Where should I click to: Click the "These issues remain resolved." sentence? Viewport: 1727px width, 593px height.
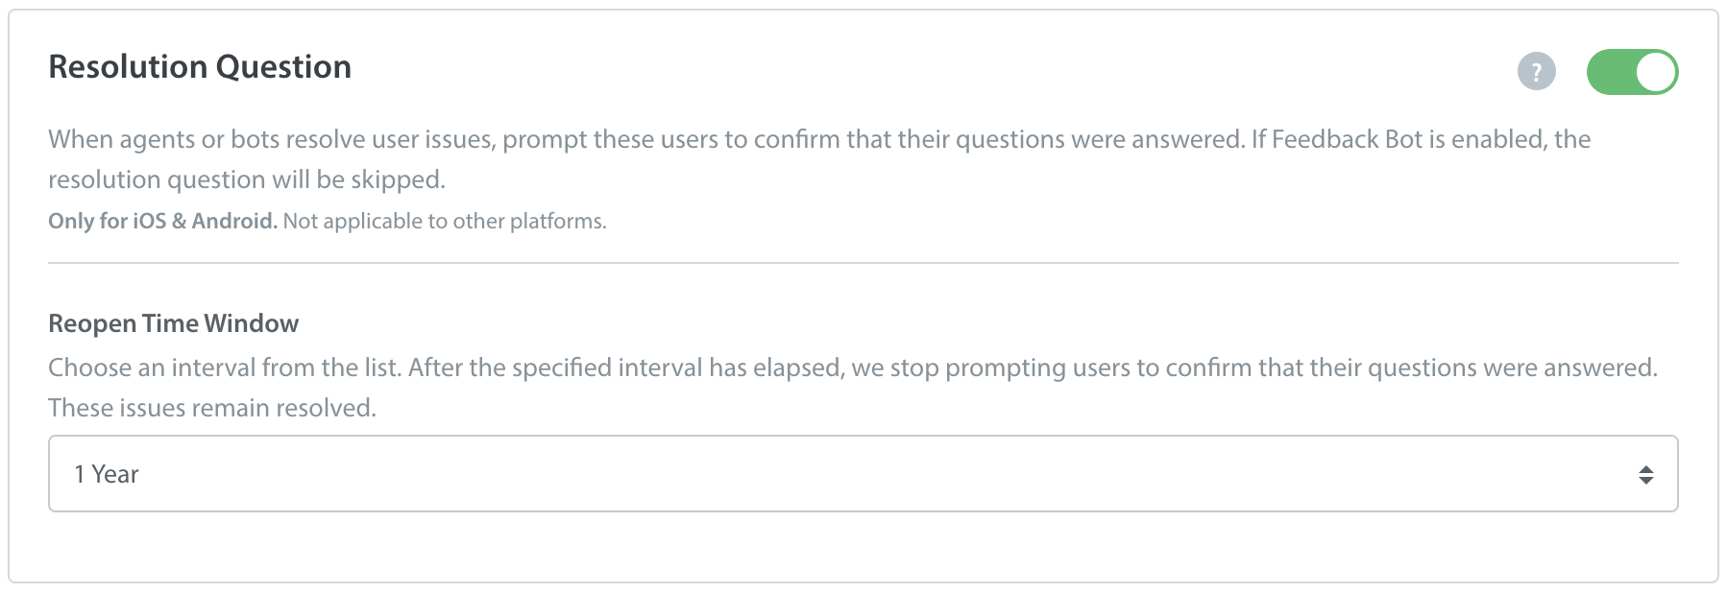pos(212,408)
